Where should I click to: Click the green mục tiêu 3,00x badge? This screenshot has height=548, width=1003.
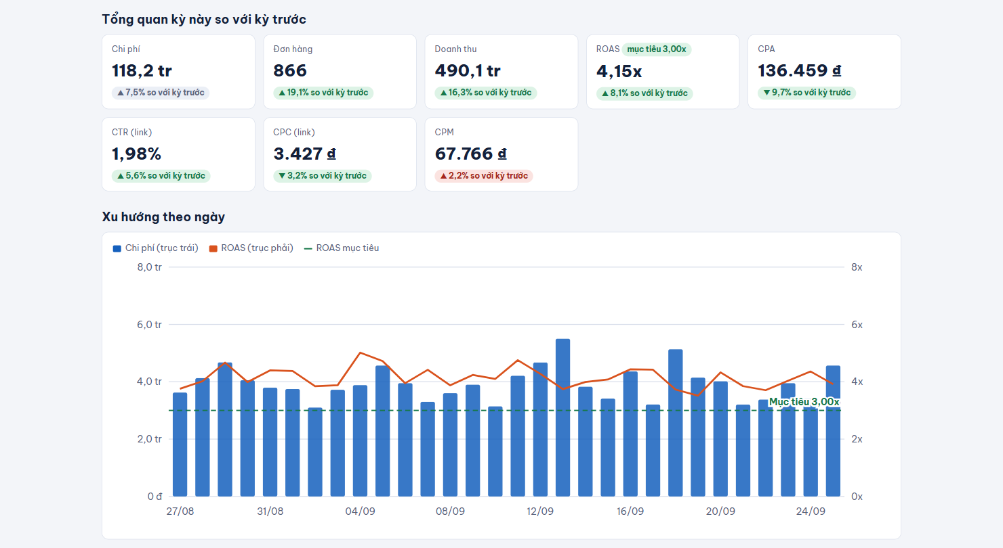656,49
